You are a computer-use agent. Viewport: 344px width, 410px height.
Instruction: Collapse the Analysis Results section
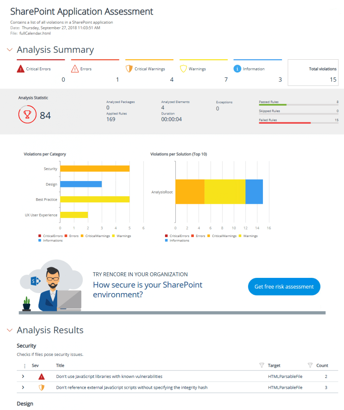click(x=10, y=330)
